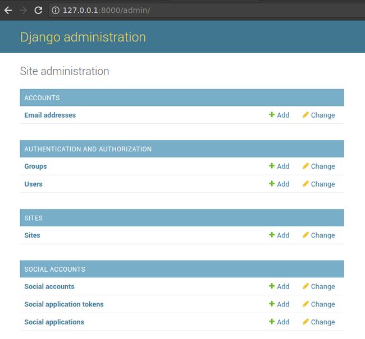Open the Sites model row link
Viewport: 365px width, 339px height.
pos(32,235)
